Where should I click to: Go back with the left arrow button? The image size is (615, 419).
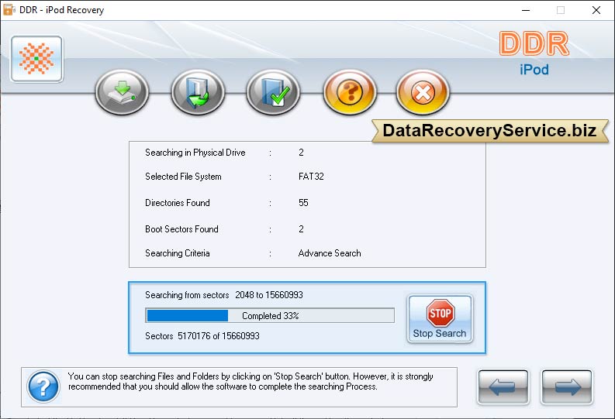[x=503, y=387]
